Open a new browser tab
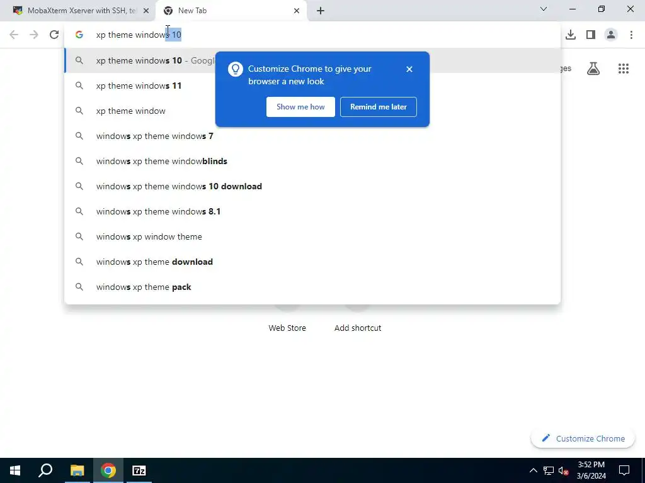Viewport: 645px width, 483px height. click(321, 11)
